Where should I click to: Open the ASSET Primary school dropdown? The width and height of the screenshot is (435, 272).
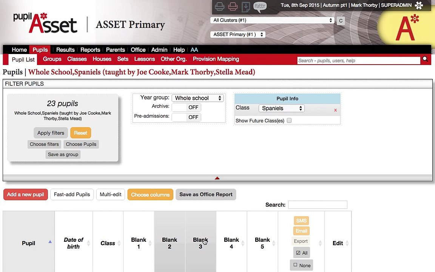(x=238, y=34)
